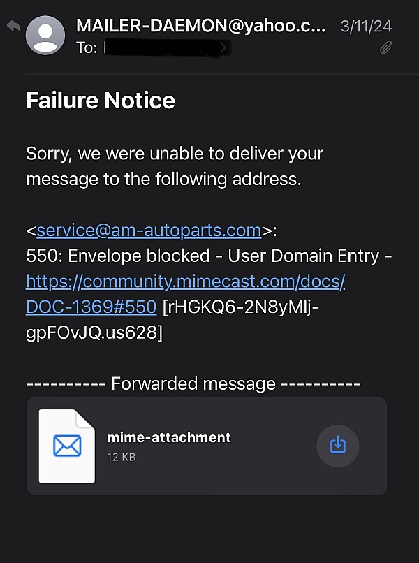Tap the reply arrow icon

click(x=13, y=25)
